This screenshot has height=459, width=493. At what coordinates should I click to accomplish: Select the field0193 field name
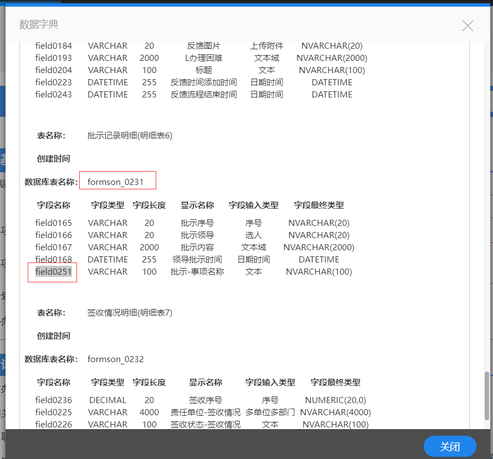pyautogui.click(x=53, y=58)
